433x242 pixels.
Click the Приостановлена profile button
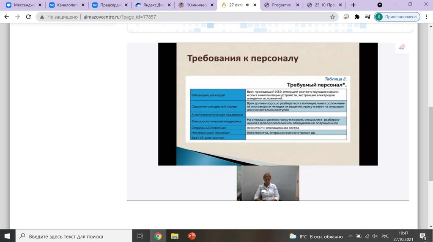(x=396, y=17)
